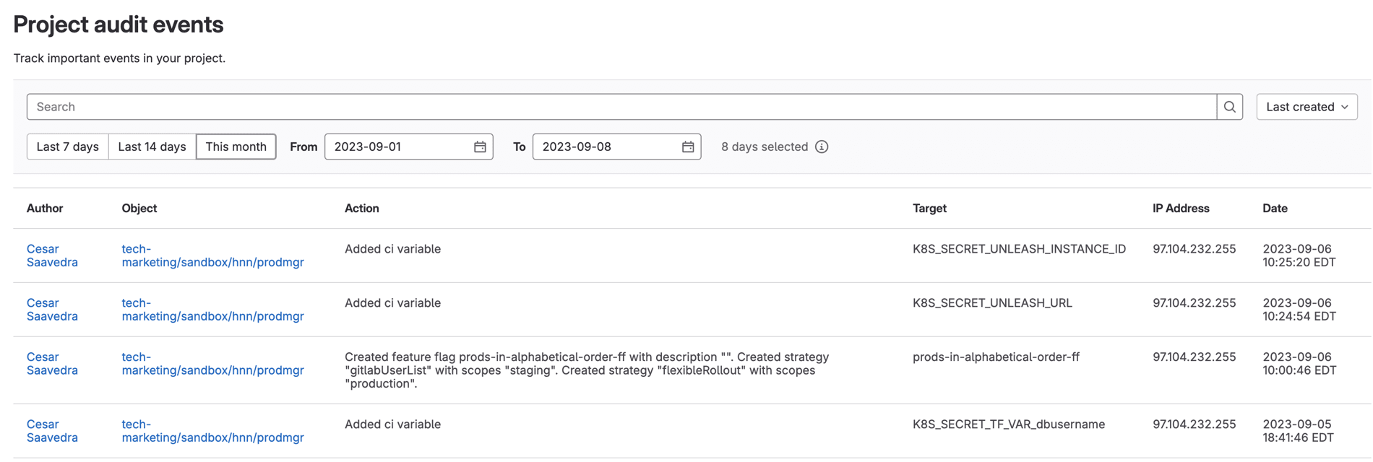Click IP 97.104.232.255 in the UNLEASH_URL row
Screen dimensions: 1373x462
pyautogui.click(x=1194, y=303)
